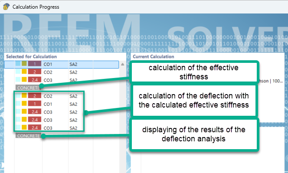The width and height of the screenshot is (288, 173).
Task: Select the CO3 row directly below the non-highlighted CO1 row
Action: click(x=48, y=112)
